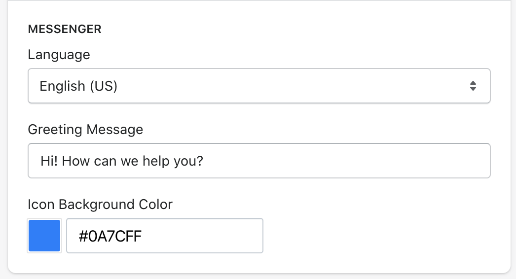This screenshot has width=516, height=279.
Task: Click the blue icon background color swatch
Action: 44,236
